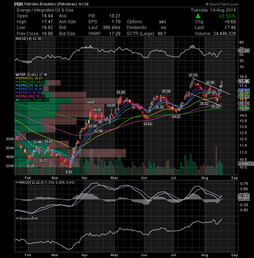Click the 62.98 RSI axis tag
The height and width of the screenshot is (258, 254).
[244, 50]
